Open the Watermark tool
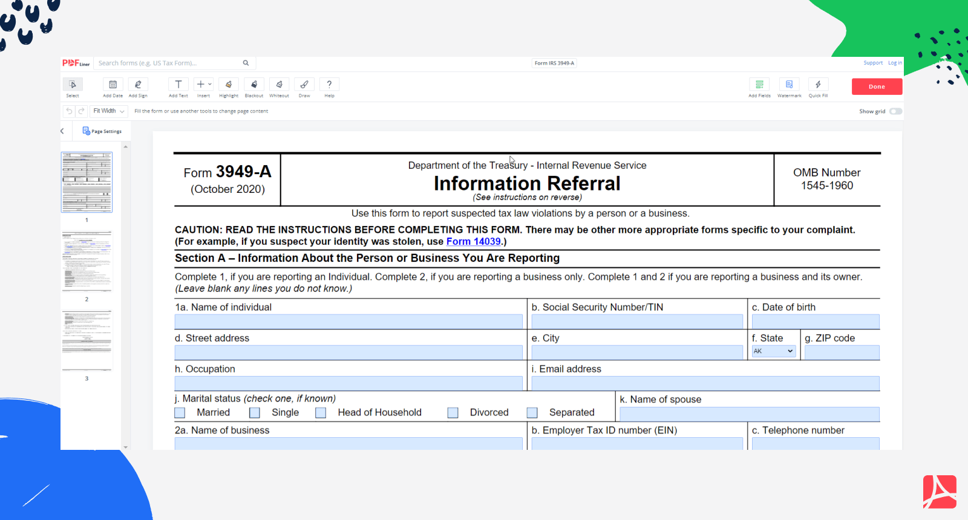 (789, 85)
